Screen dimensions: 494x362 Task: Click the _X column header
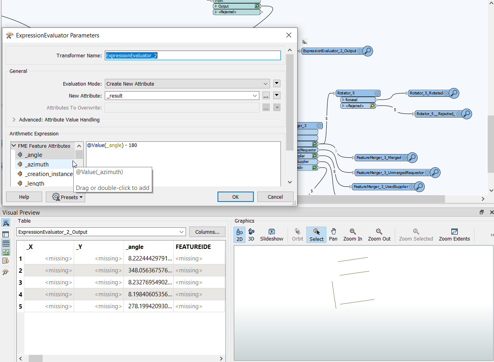pyautogui.click(x=49, y=247)
